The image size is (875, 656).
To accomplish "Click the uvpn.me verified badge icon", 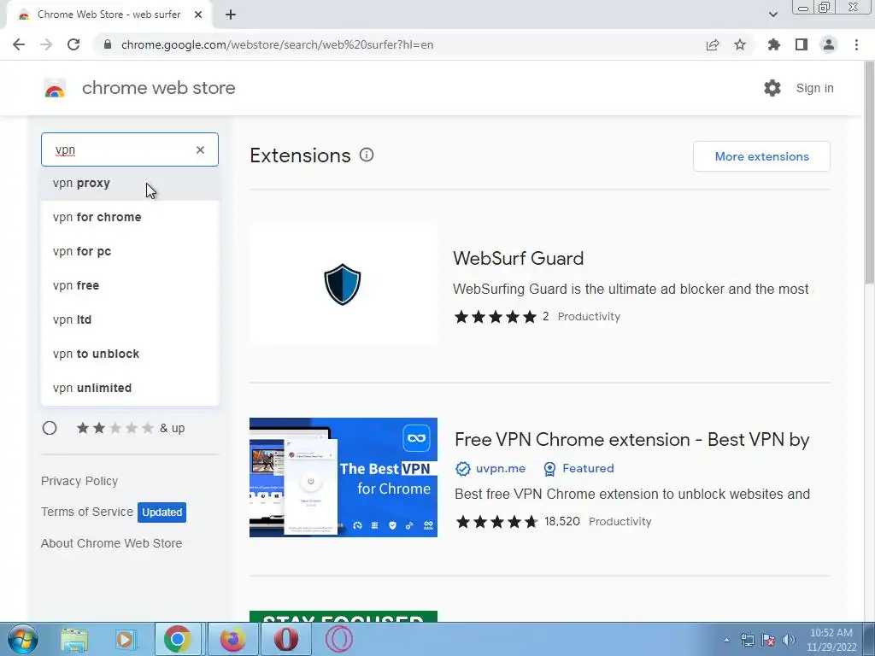I will (462, 469).
